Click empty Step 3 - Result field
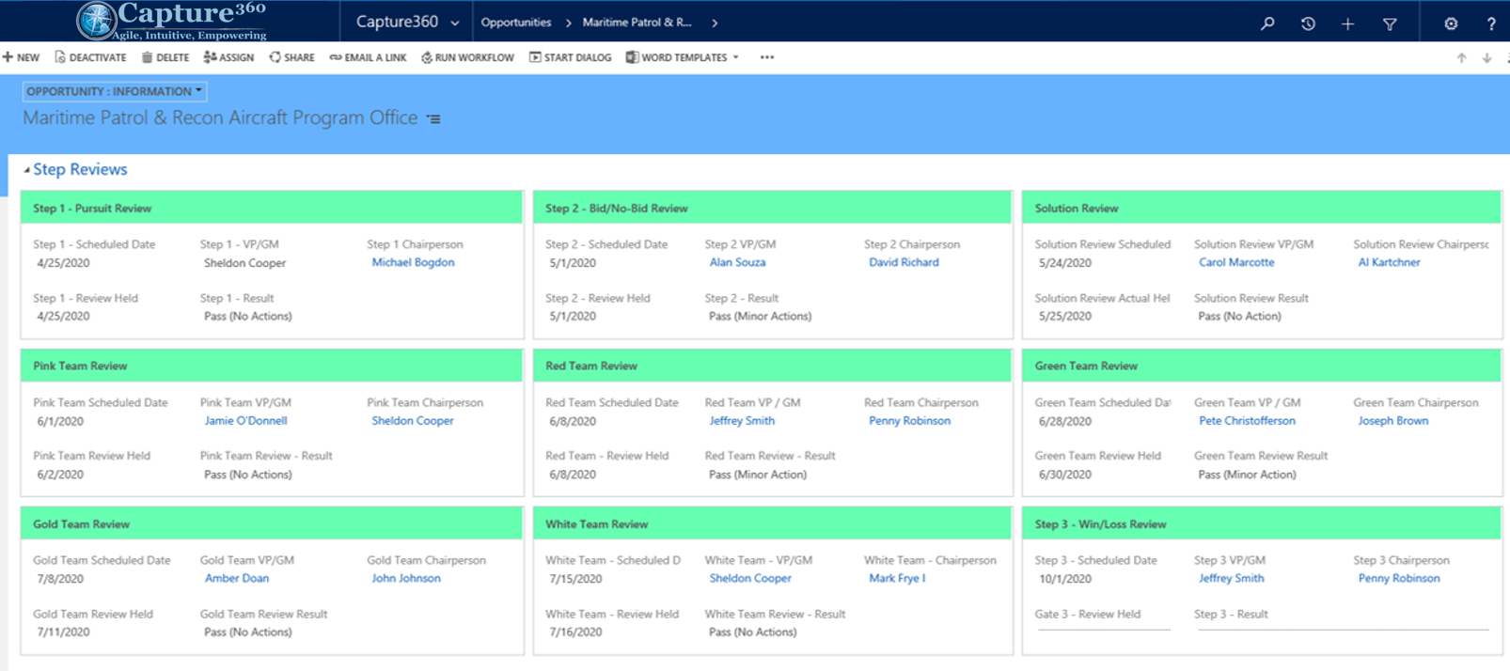The height and width of the screenshot is (671, 1510). pyautogui.click(x=1342, y=631)
